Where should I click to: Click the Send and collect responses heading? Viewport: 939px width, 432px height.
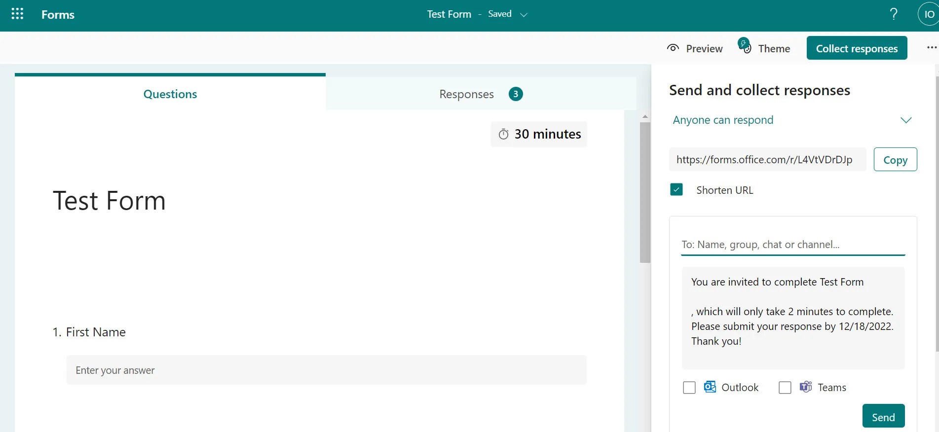point(759,90)
